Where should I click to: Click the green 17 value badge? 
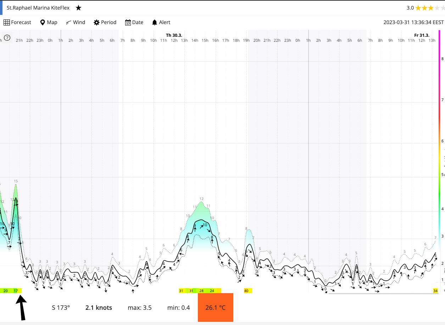(x=16, y=291)
